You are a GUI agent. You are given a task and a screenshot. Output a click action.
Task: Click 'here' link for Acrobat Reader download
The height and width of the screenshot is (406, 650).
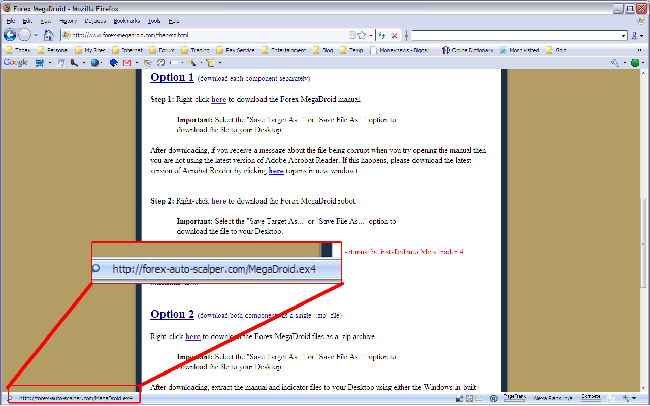click(x=276, y=171)
